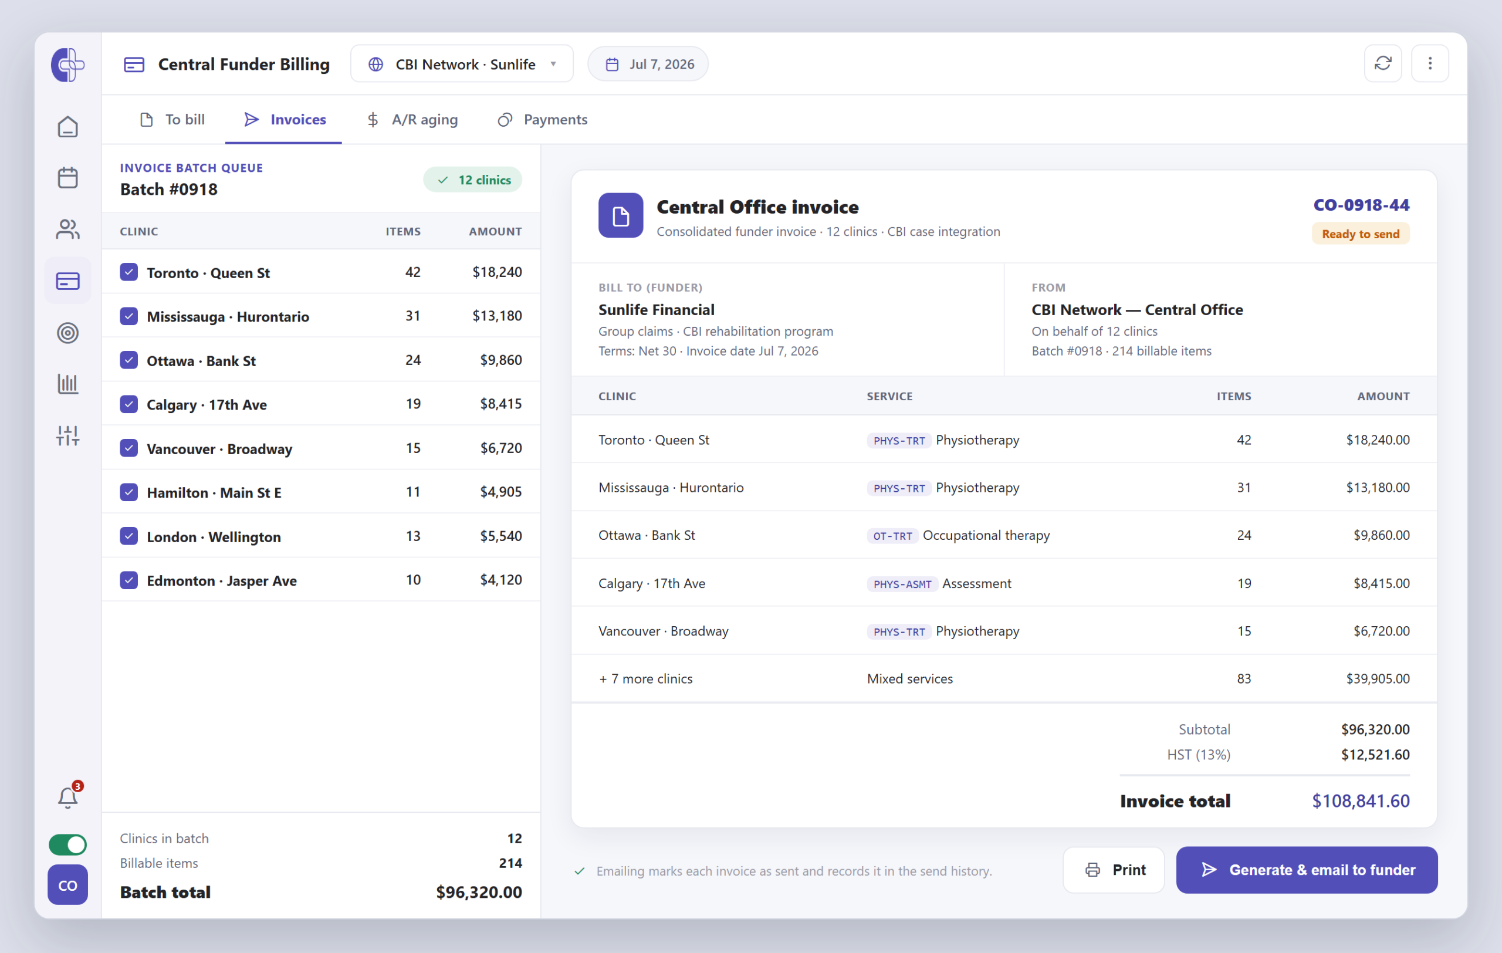Switch to the To bill tab
The width and height of the screenshot is (1502, 953).
coord(172,119)
